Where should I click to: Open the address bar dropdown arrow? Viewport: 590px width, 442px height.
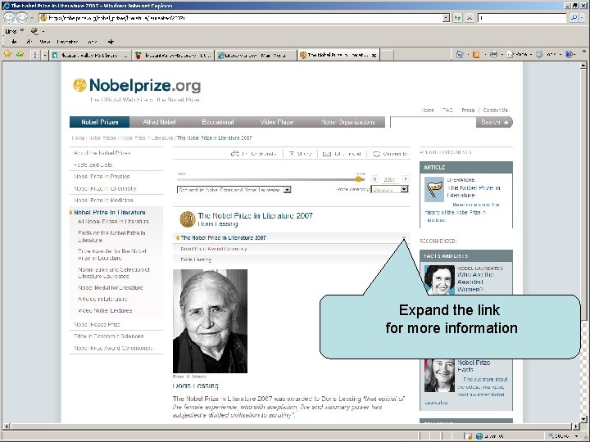coord(446,18)
